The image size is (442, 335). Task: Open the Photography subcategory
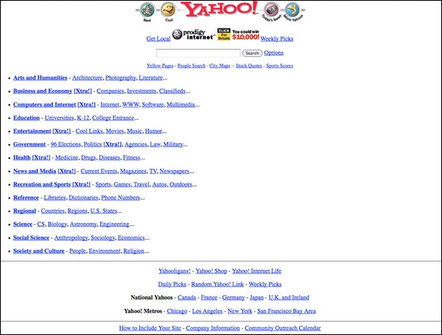pyautogui.click(x=121, y=78)
